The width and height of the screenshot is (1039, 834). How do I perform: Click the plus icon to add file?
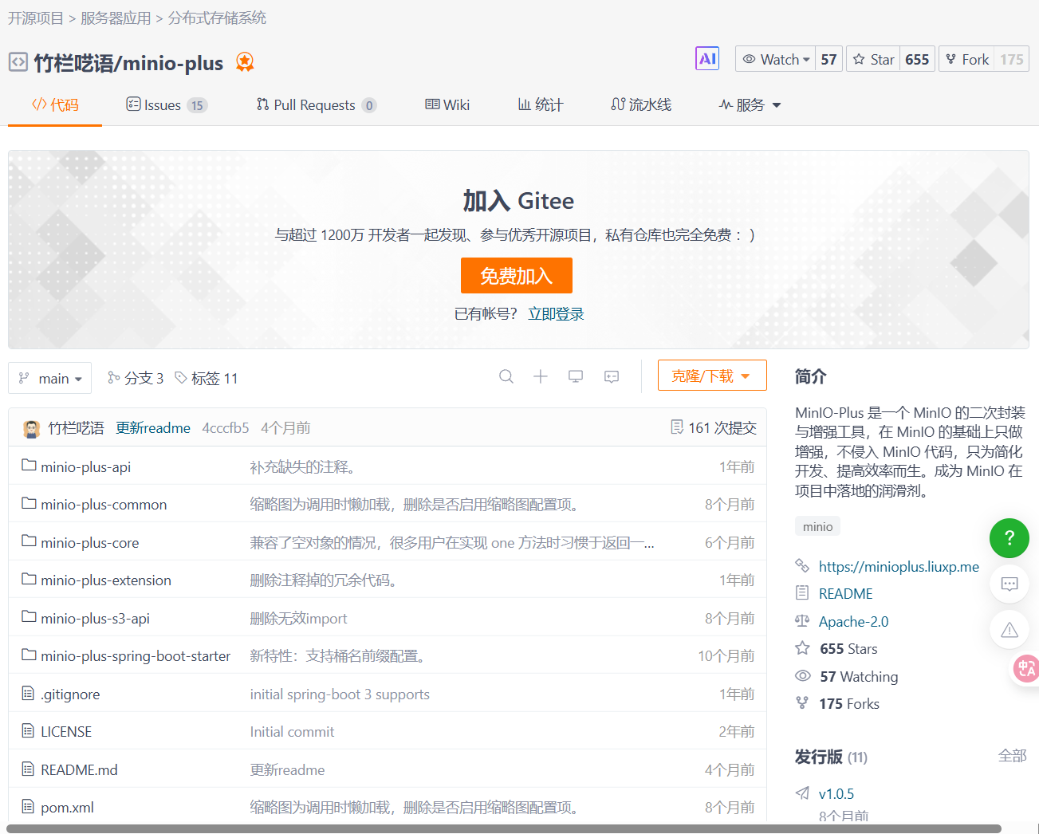pos(541,376)
